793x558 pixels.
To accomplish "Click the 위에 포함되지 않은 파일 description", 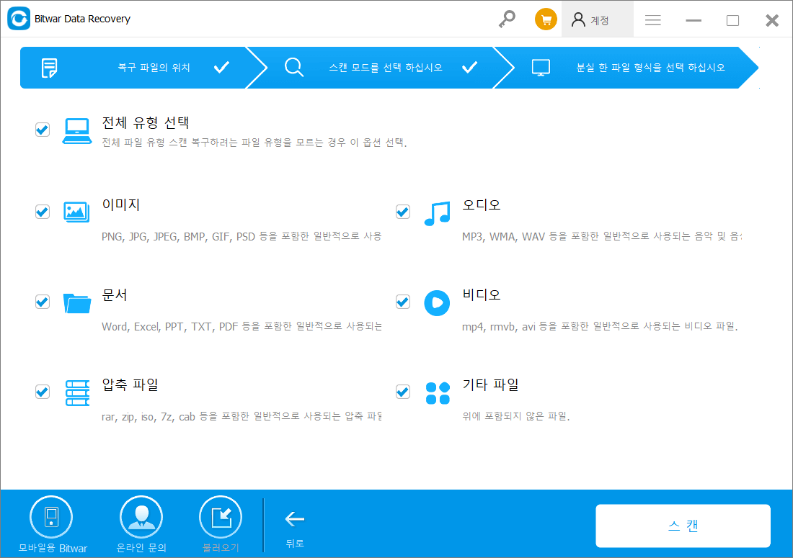I will pyautogui.click(x=516, y=417).
